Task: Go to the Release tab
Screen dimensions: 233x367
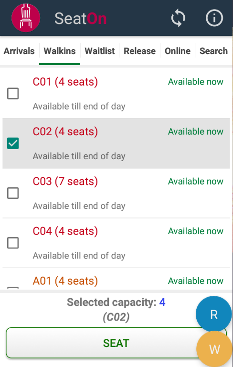Action: tap(140, 51)
